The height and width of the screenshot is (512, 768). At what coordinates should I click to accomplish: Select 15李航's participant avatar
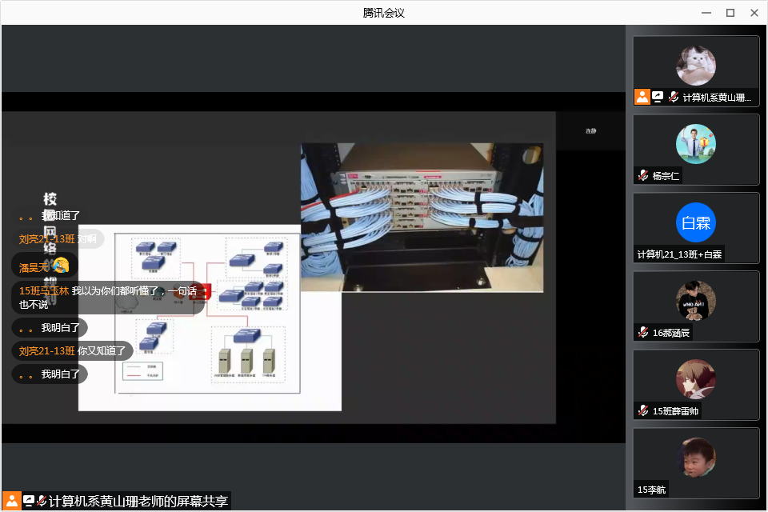click(x=695, y=458)
